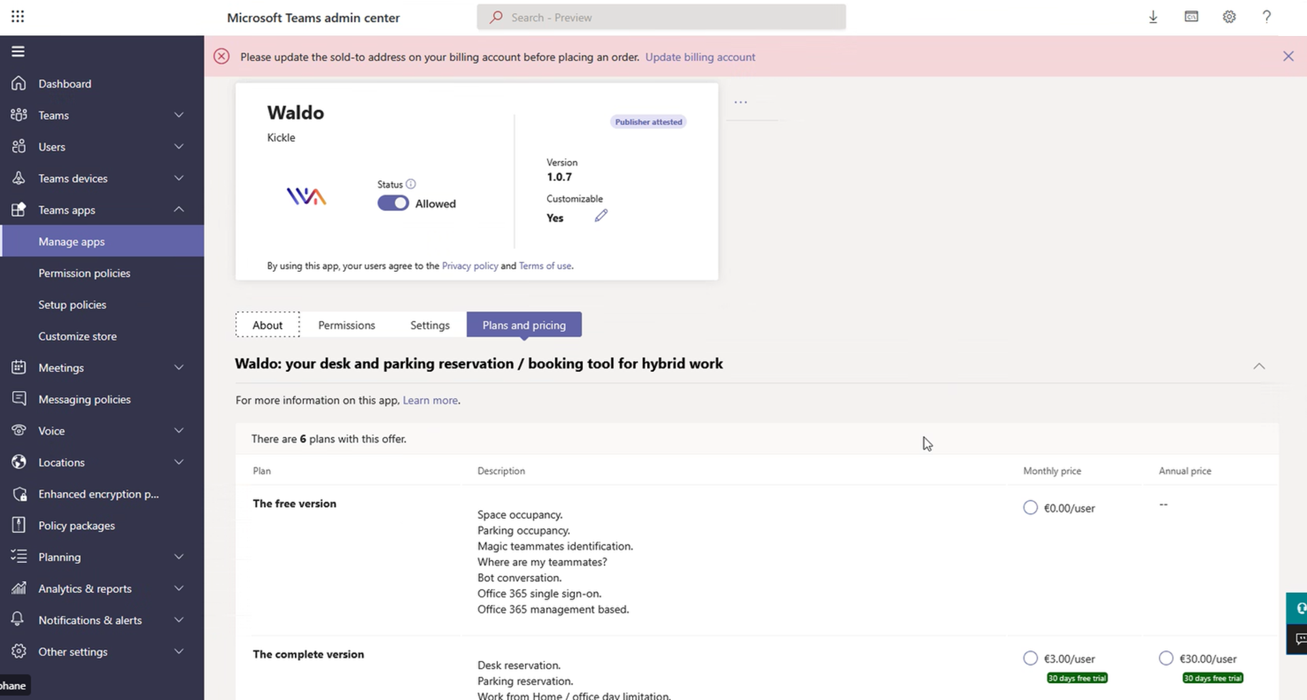Select the €3.00/user monthly radio button
1307x700 pixels.
1031,658
